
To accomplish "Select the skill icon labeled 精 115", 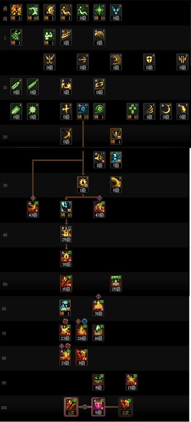I will point(33,13).
